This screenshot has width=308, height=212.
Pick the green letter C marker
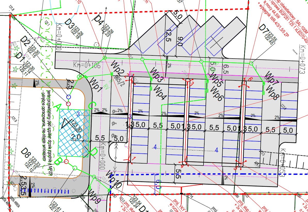pyautogui.click(x=92, y=106)
